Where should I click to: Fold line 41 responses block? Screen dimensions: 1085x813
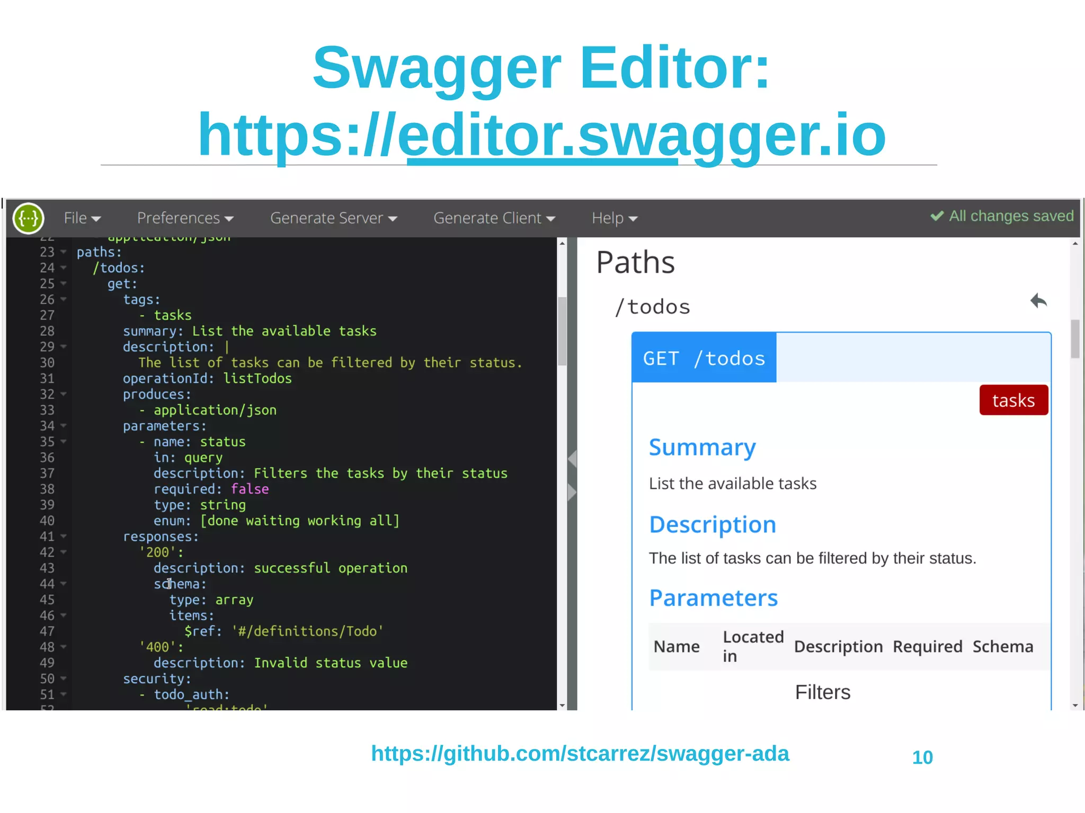click(x=64, y=536)
